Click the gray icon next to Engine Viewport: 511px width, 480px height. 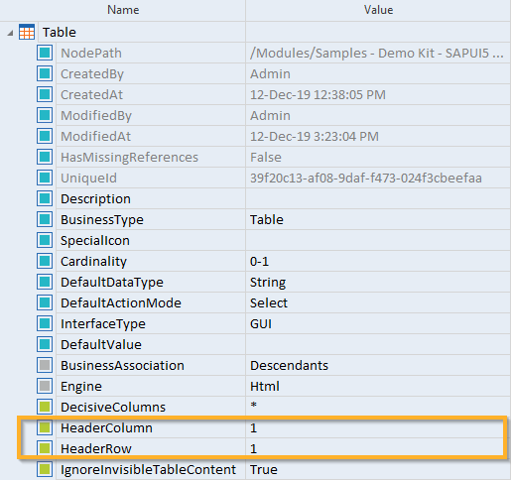(45, 386)
